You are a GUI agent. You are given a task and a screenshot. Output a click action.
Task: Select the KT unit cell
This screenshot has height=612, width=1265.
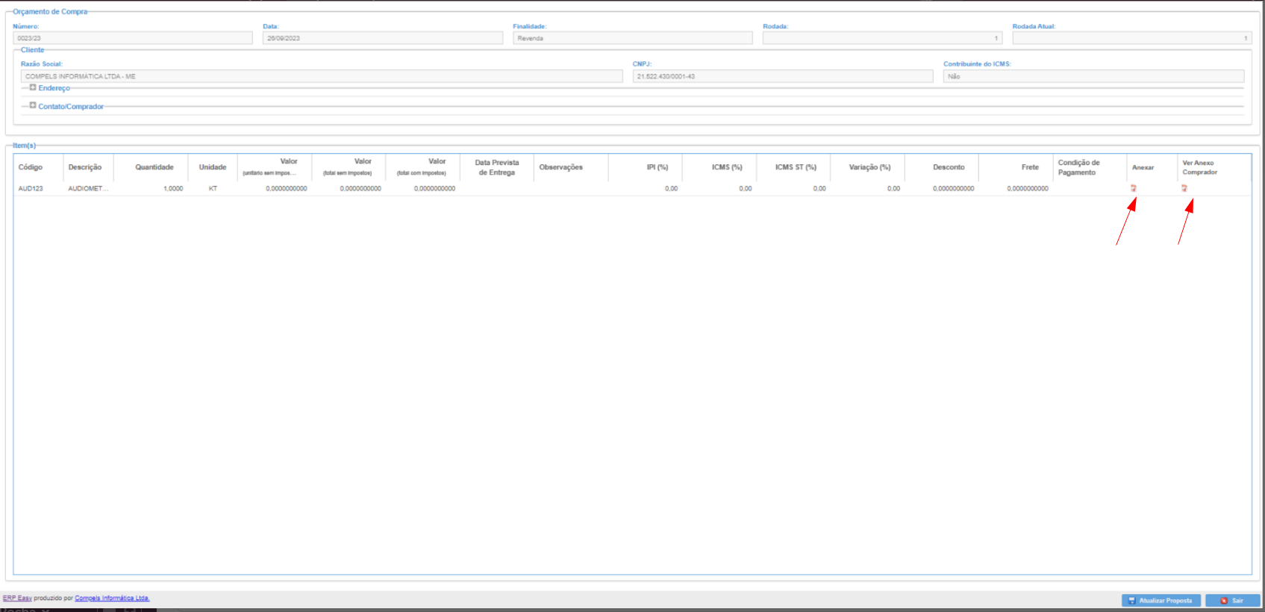(x=213, y=189)
